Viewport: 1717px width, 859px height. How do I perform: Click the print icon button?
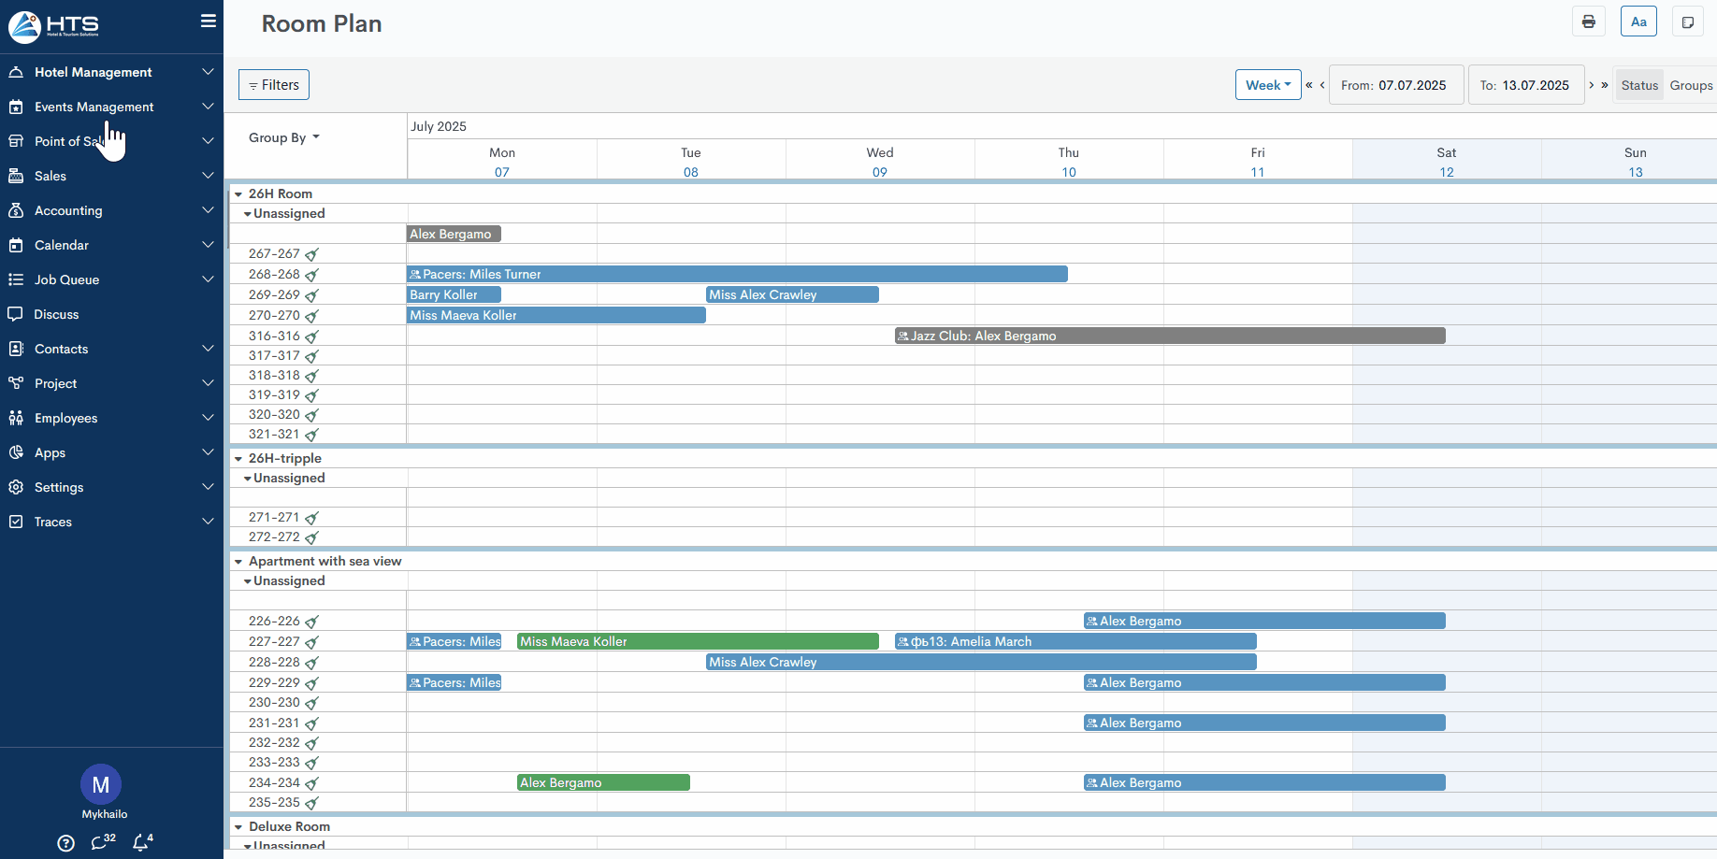[1588, 21]
